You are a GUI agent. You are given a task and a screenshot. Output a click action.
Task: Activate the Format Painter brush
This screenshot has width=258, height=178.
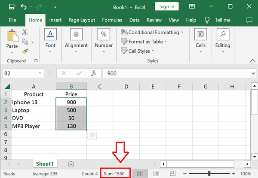coord(25,51)
